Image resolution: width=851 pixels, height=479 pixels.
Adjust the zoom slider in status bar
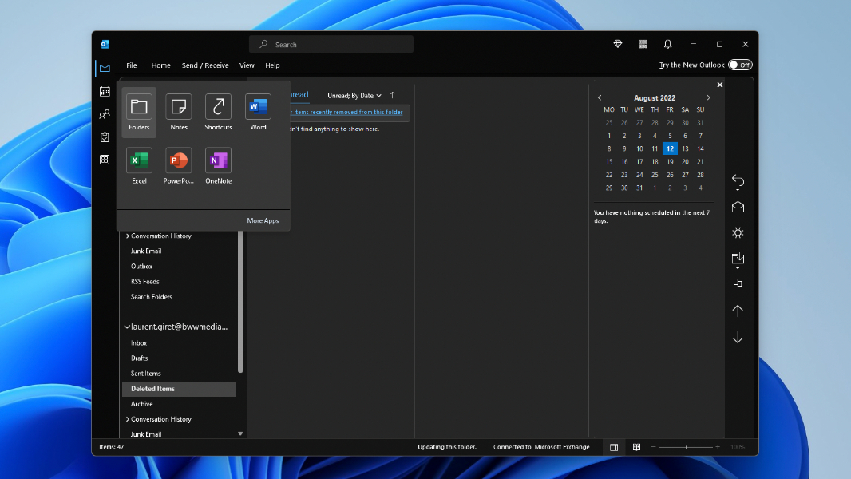686,447
